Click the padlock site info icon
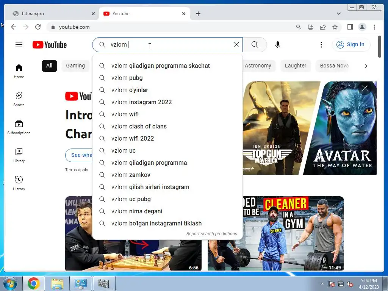This screenshot has width=388, height=291. pos(53,27)
